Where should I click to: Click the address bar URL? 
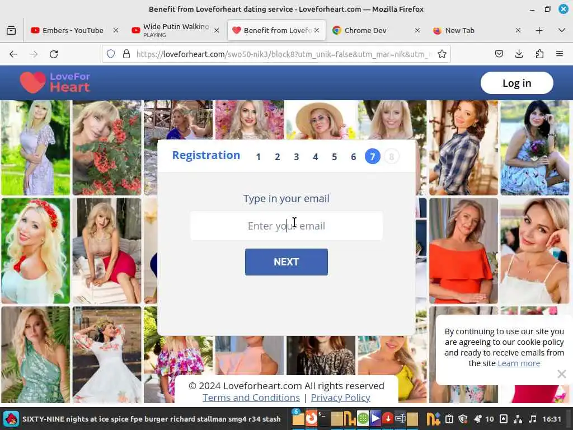click(284, 54)
